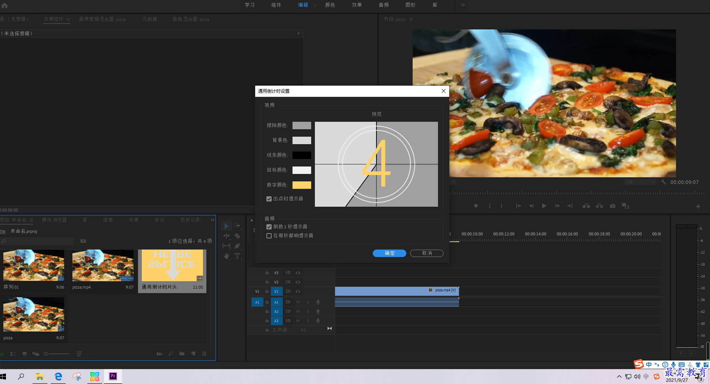This screenshot has width=710, height=384.
Task: Create a New Bin in project panel
Action: coord(182,354)
